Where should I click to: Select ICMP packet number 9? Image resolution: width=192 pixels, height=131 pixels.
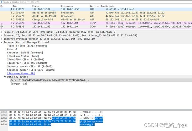[x=96, y=26]
